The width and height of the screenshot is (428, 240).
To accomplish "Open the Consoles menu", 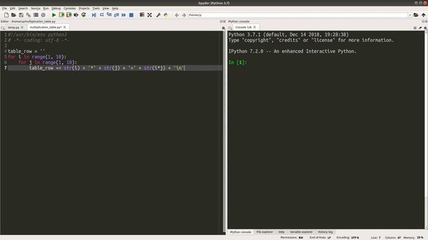I will (x=70, y=9).
